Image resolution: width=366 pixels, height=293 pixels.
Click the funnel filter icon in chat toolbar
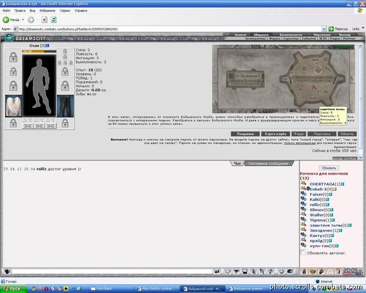237,271
